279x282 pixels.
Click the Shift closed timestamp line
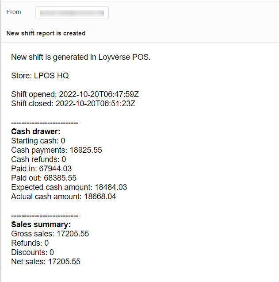point(73,104)
